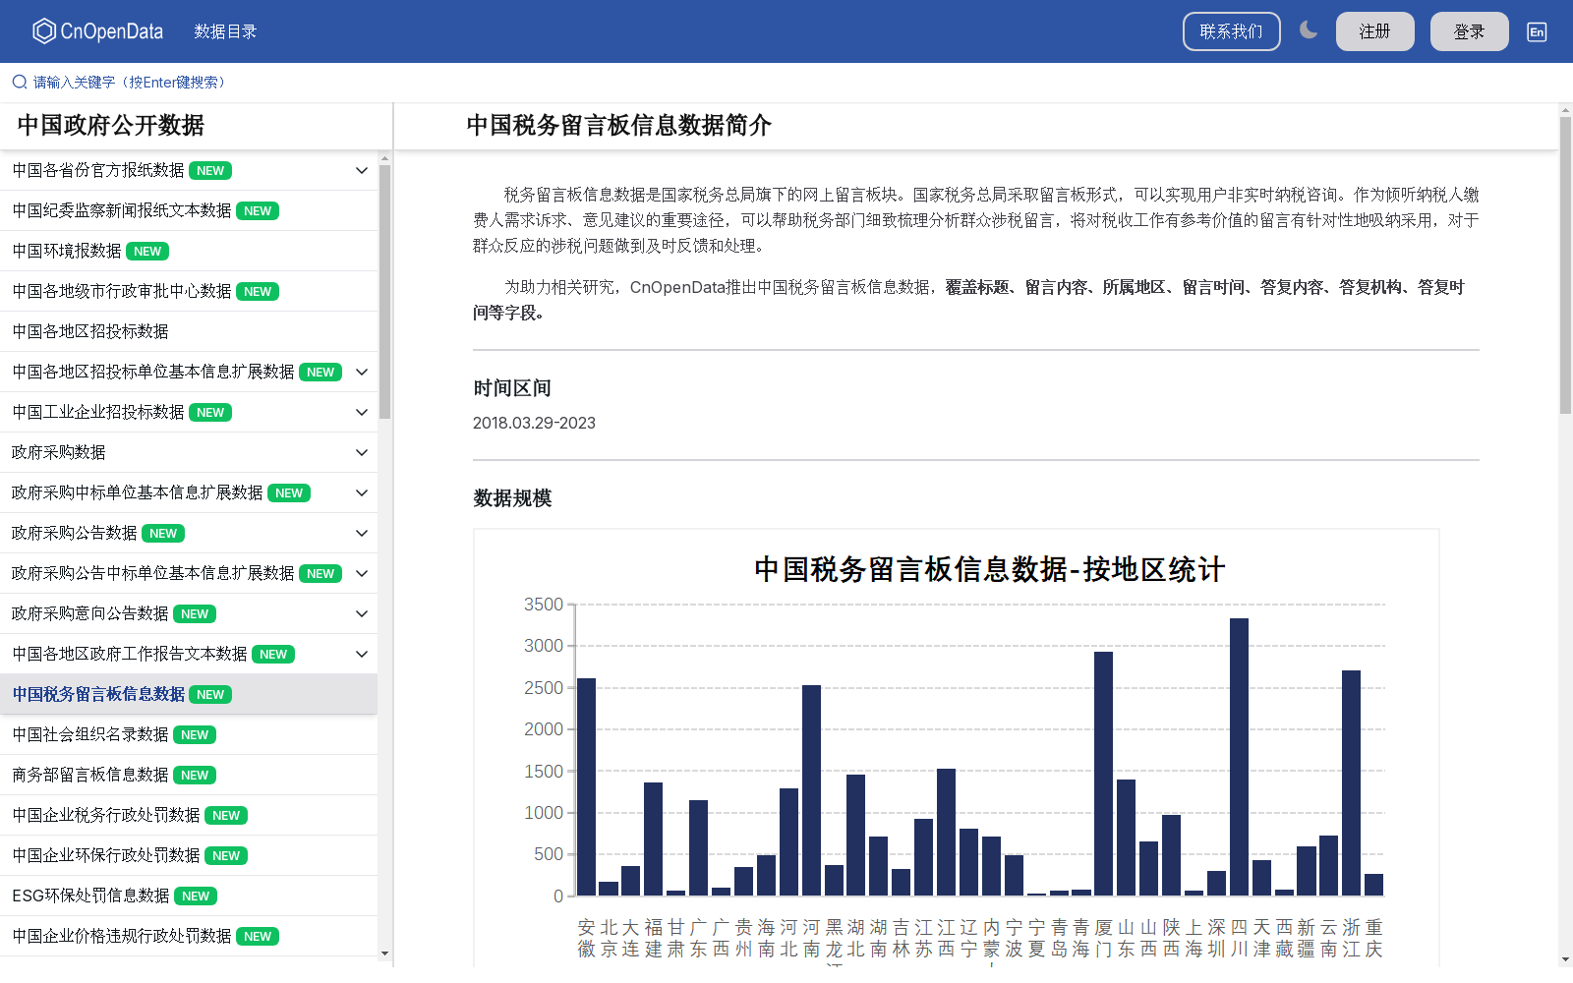
Task: Click the CnOpenData logo
Action: click(x=97, y=31)
